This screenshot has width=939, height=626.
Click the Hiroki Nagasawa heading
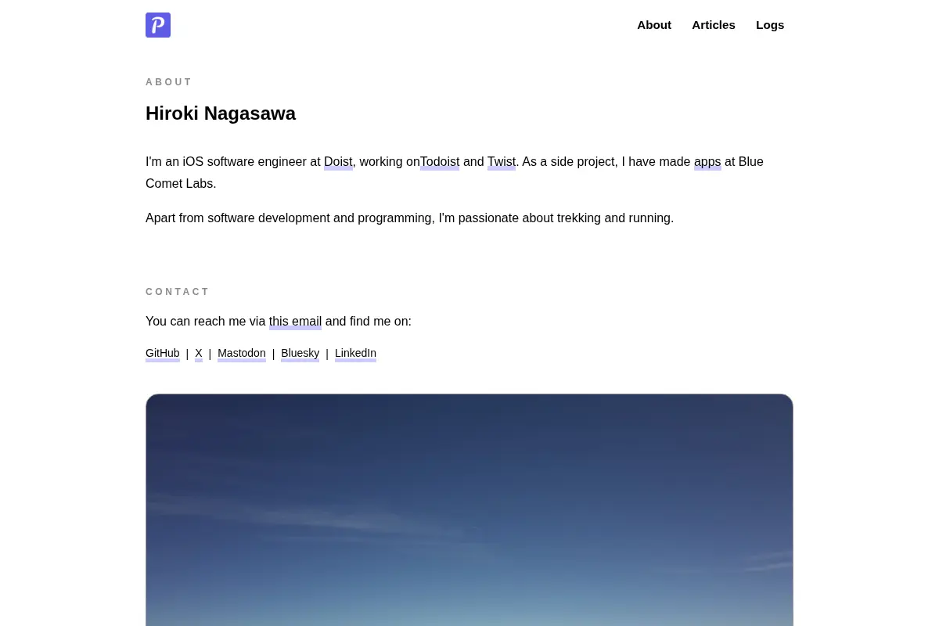tap(221, 113)
